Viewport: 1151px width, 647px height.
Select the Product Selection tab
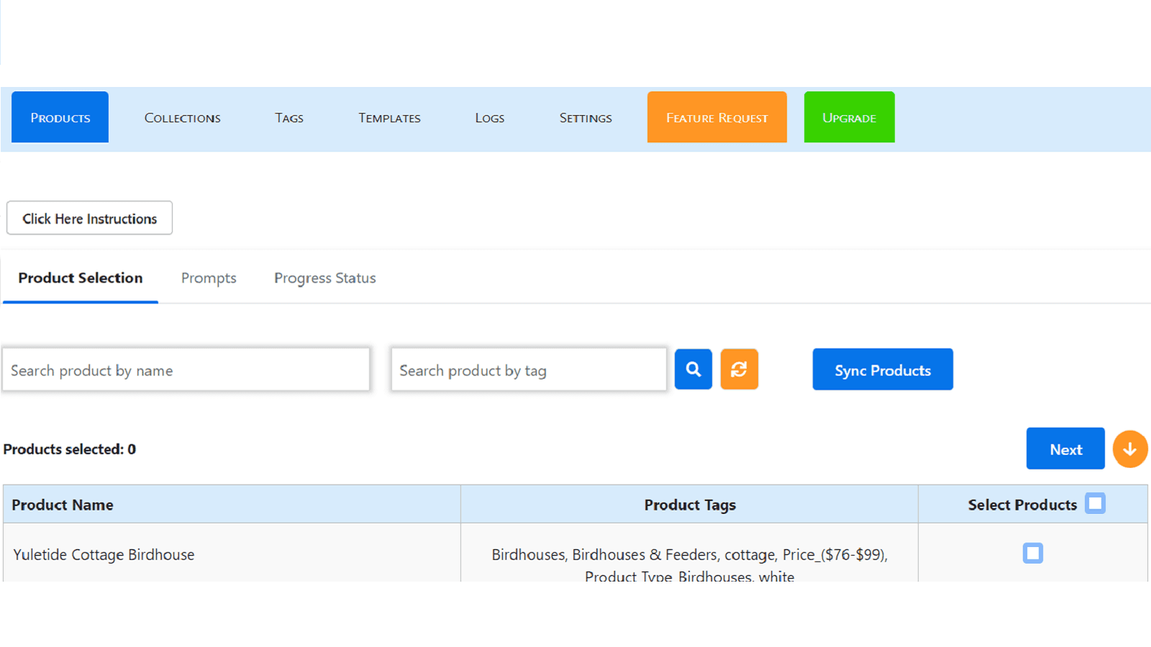(81, 277)
